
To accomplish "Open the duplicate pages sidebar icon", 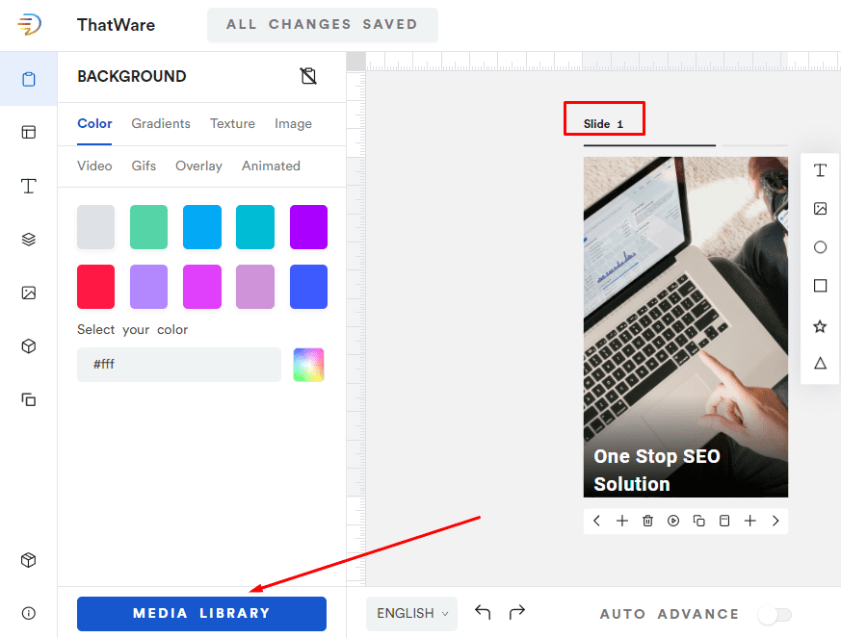I will [x=29, y=399].
